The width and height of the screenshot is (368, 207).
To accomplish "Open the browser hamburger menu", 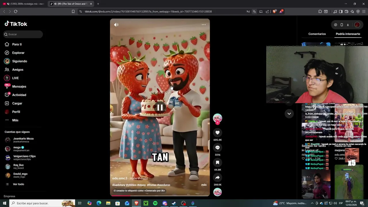I will (364, 11).
